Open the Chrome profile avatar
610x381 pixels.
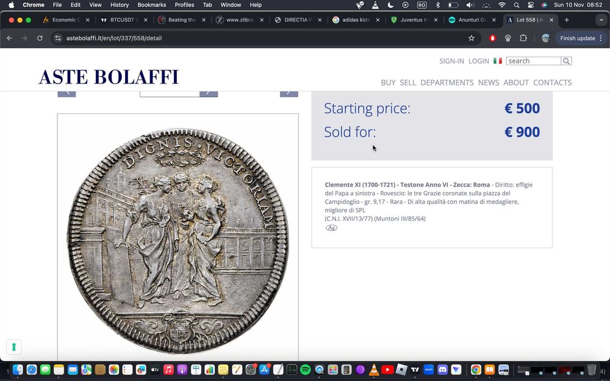(x=545, y=38)
